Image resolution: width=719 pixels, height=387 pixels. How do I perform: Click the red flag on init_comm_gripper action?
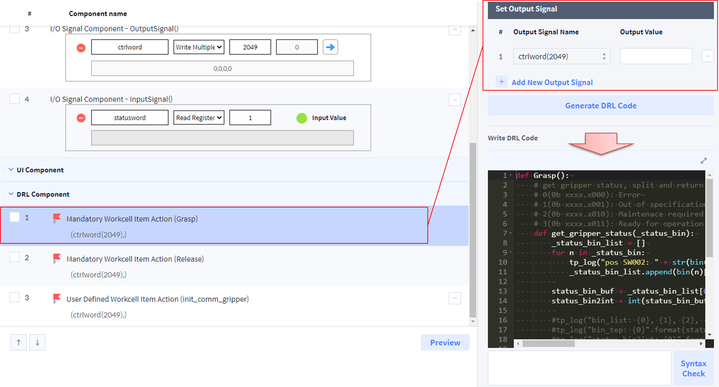click(x=57, y=299)
